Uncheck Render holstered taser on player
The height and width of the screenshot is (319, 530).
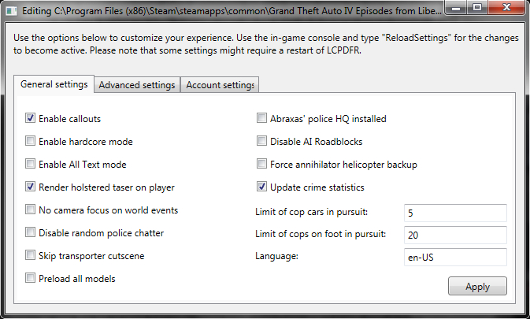click(x=31, y=187)
